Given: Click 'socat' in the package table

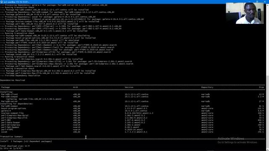Looking at the screenshot, I should click(4, 132).
